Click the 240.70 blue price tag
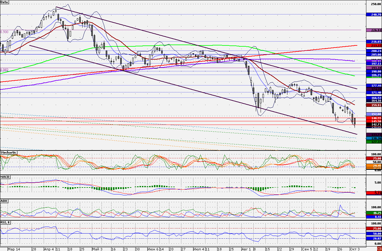This screenshot has width=382, height=251. click(373, 14)
